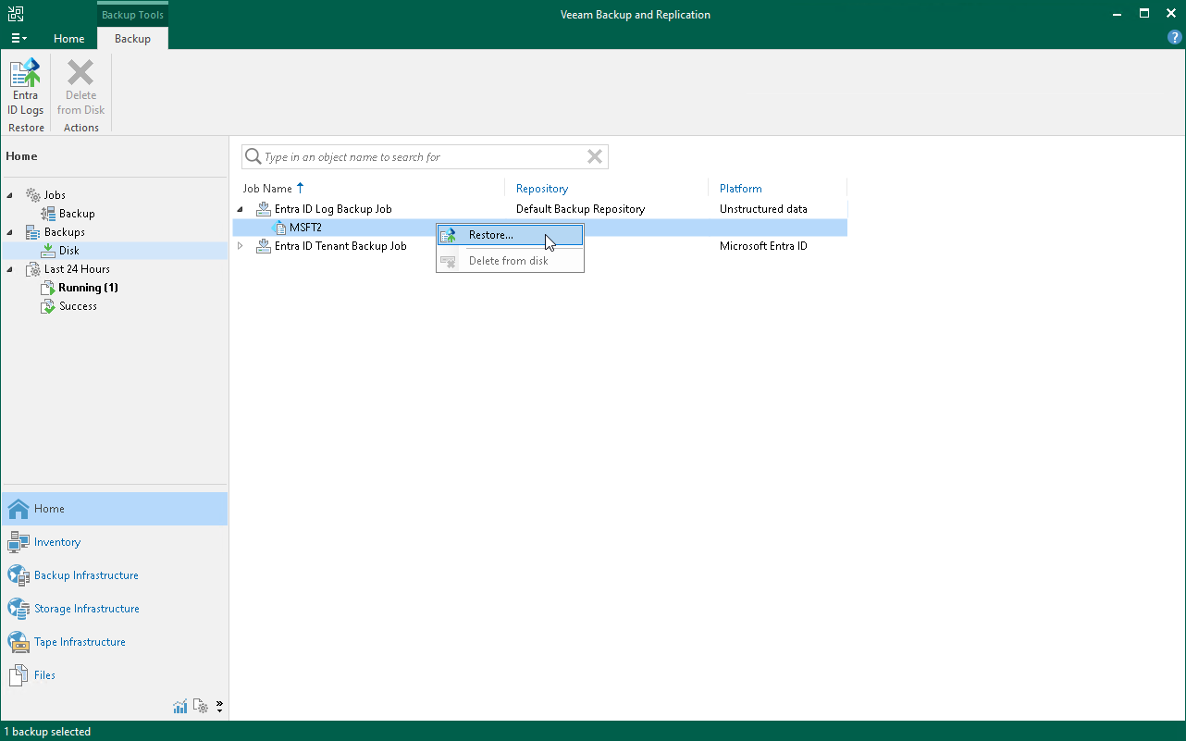This screenshot has width=1186, height=741.
Task: Expand Entra ID Tenant Backup Job row
Action: coord(241,246)
